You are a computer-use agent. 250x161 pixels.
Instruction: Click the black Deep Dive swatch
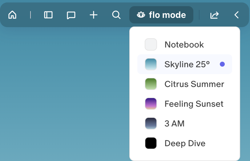(x=151, y=143)
